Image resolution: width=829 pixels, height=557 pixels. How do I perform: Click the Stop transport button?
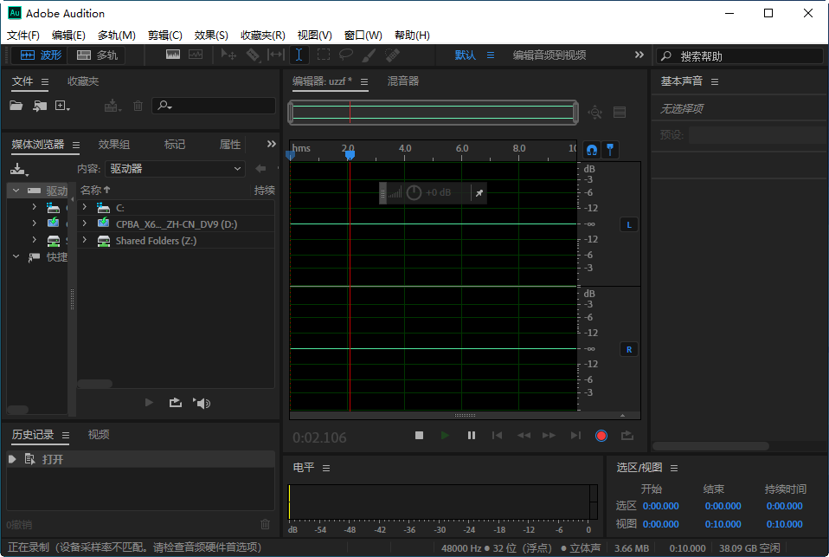[419, 435]
